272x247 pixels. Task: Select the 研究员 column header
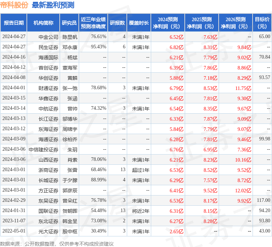pos(69,23)
